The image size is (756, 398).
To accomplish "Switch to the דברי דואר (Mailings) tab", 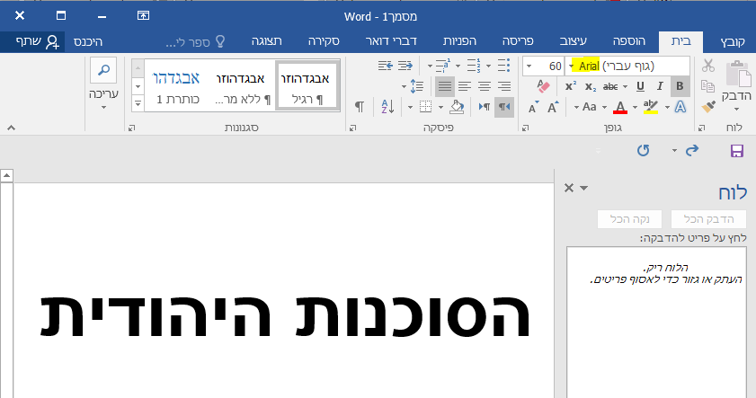I will point(391,41).
